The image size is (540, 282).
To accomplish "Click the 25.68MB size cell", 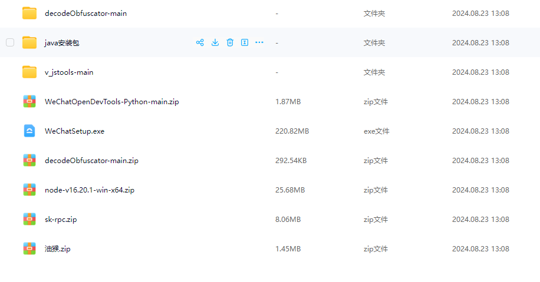I will [x=290, y=190].
